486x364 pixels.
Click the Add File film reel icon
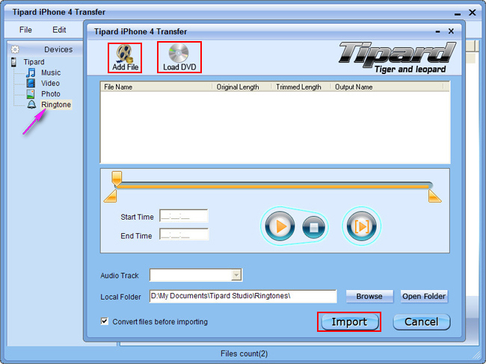pyautogui.click(x=125, y=53)
